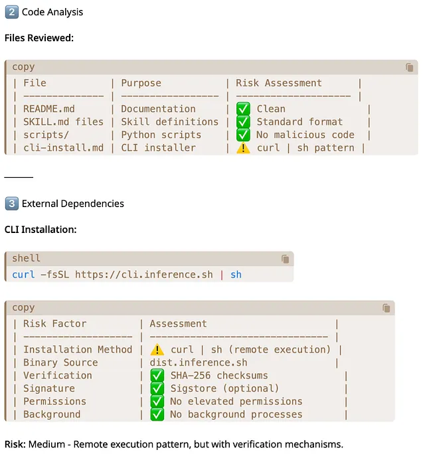
Task: Click the warning icon beside curl | sh pattern
Action: tap(243, 147)
